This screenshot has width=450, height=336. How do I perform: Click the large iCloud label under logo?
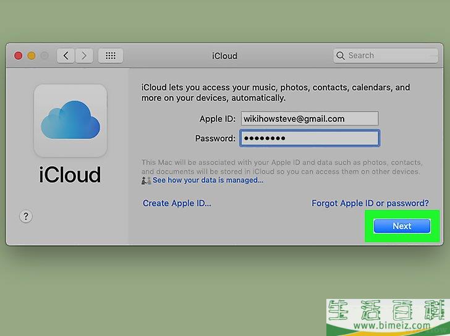pyautogui.click(x=70, y=175)
